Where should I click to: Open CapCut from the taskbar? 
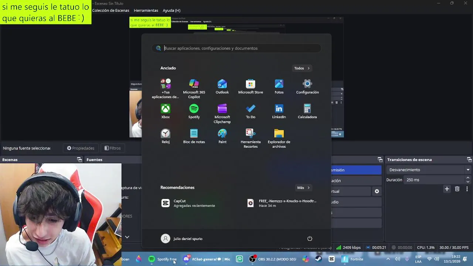(331, 259)
